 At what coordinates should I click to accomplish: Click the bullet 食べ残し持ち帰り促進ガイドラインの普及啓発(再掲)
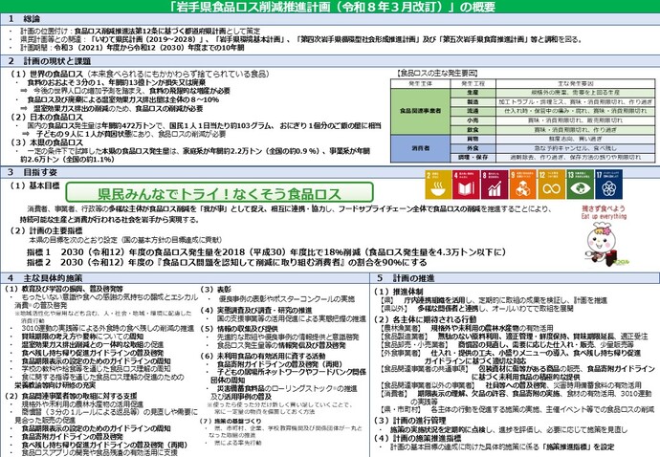104,445
